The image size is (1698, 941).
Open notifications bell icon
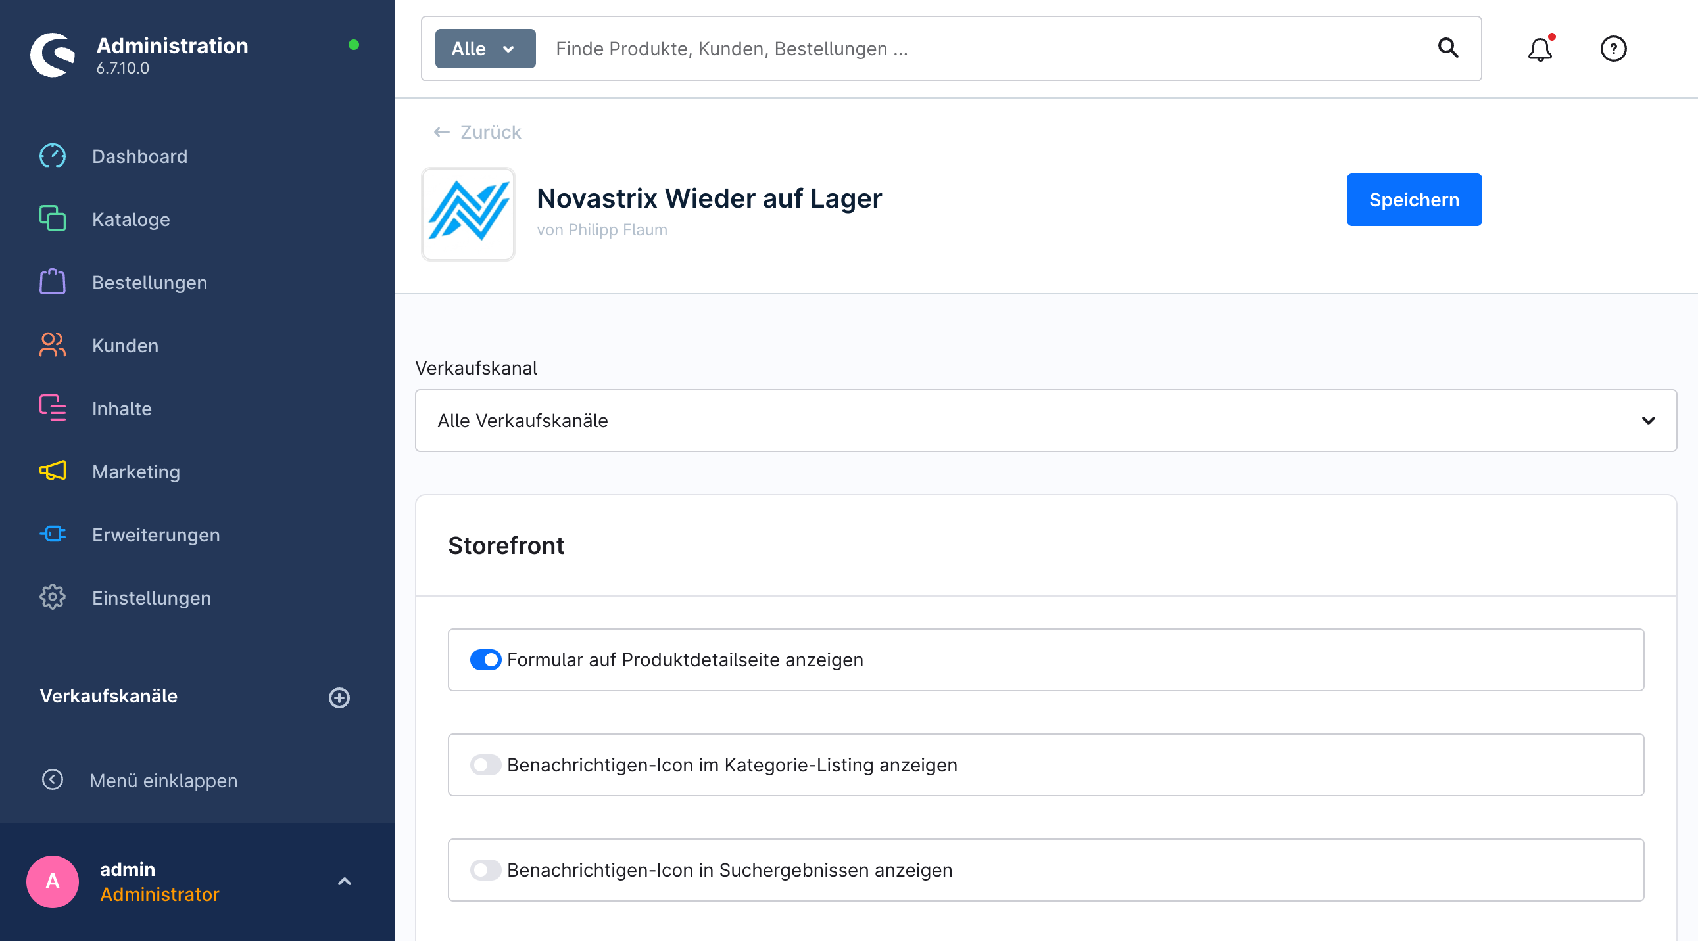coord(1540,49)
